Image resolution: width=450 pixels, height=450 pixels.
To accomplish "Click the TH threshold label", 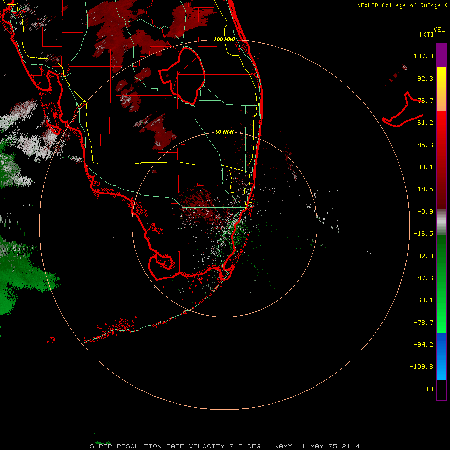I will [429, 389].
